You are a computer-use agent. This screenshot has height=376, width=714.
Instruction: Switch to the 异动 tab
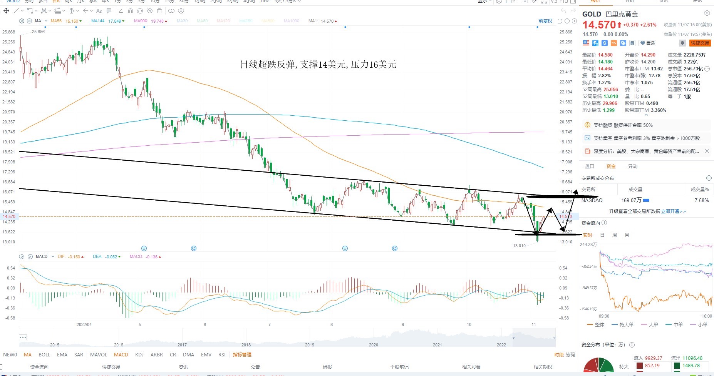pyautogui.click(x=633, y=166)
